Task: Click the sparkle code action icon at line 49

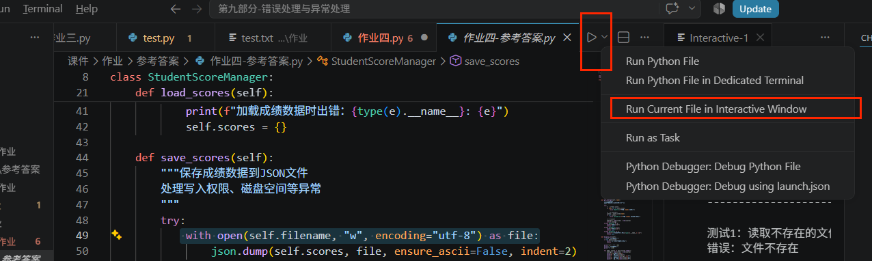Action: pos(116,235)
